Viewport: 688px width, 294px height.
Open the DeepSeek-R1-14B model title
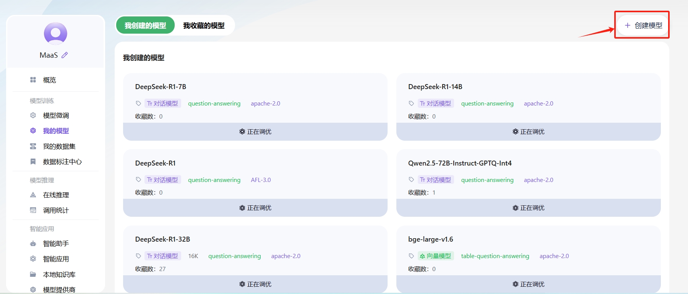coord(435,87)
